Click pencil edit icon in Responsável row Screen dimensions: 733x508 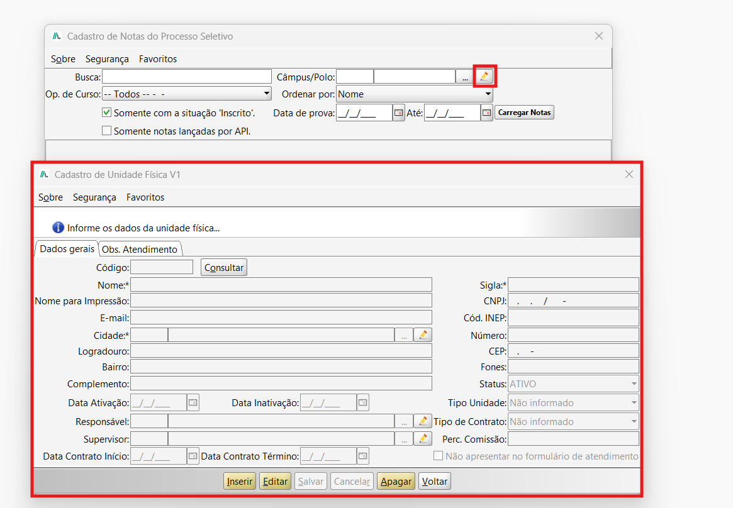[x=423, y=421]
